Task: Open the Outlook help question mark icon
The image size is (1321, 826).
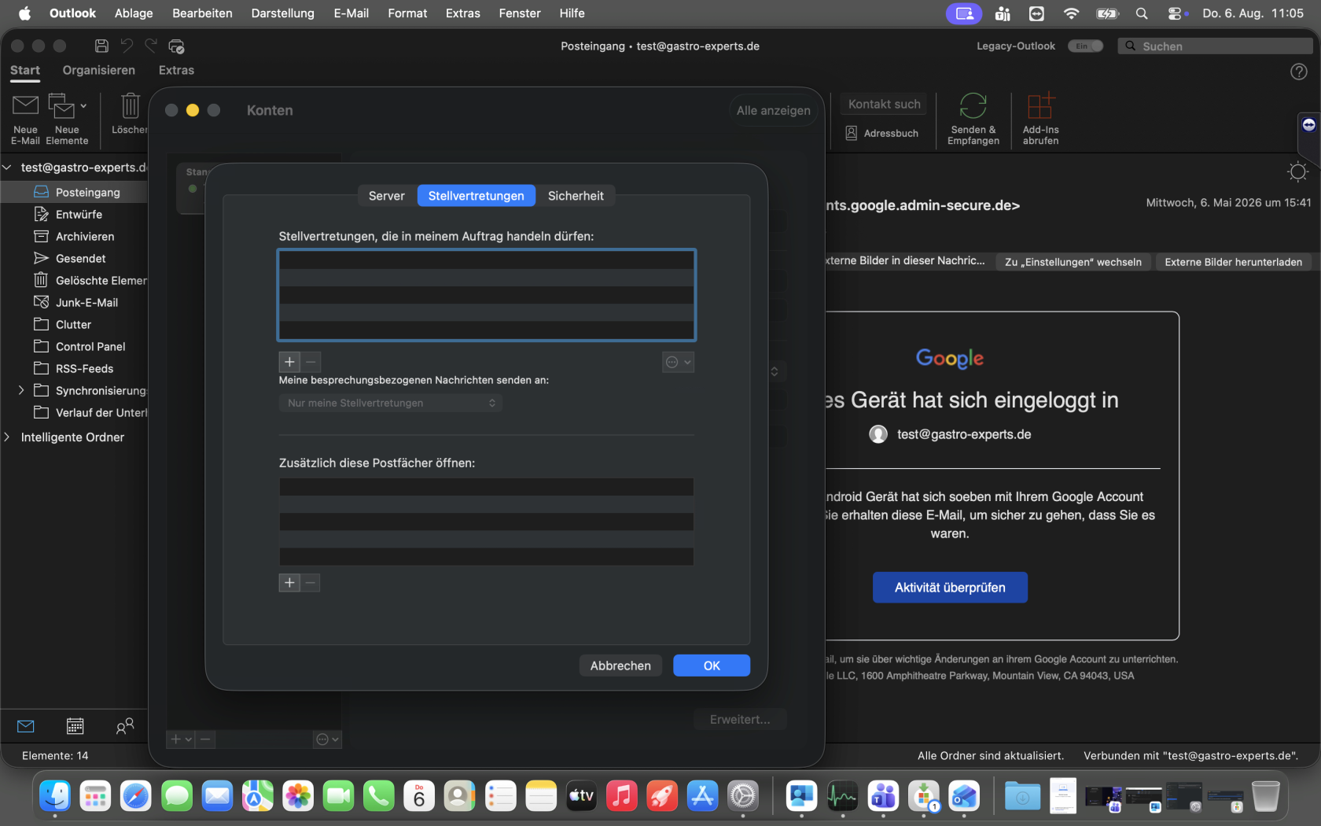Action: click(x=1299, y=72)
